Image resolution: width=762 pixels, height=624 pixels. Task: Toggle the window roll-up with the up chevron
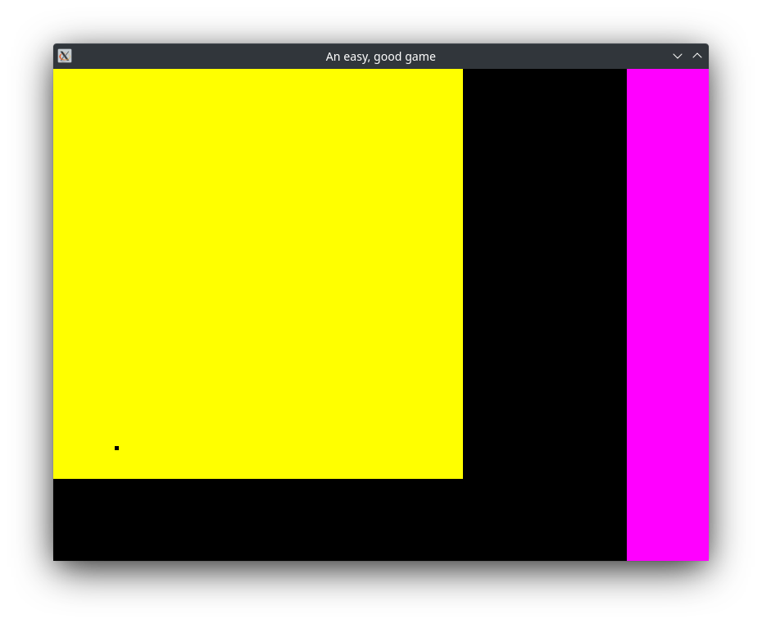(x=697, y=56)
